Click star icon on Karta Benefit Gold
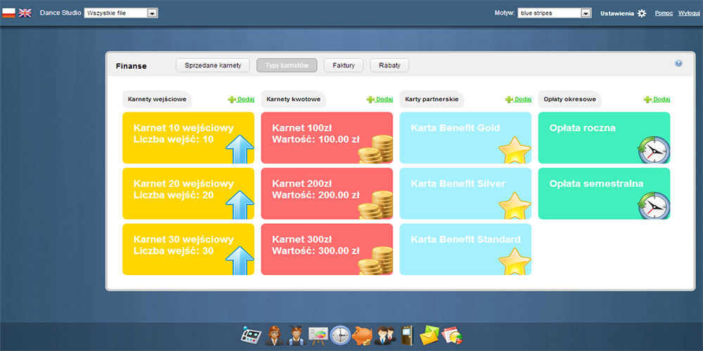 515,150
